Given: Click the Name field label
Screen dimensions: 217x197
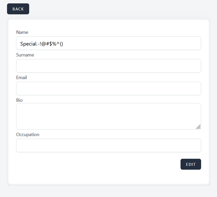Looking at the screenshot, I should pyautogui.click(x=22, y=32).
